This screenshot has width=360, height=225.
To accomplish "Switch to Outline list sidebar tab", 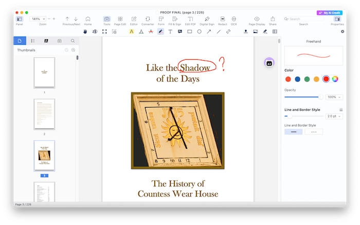I will coord(33,41).
